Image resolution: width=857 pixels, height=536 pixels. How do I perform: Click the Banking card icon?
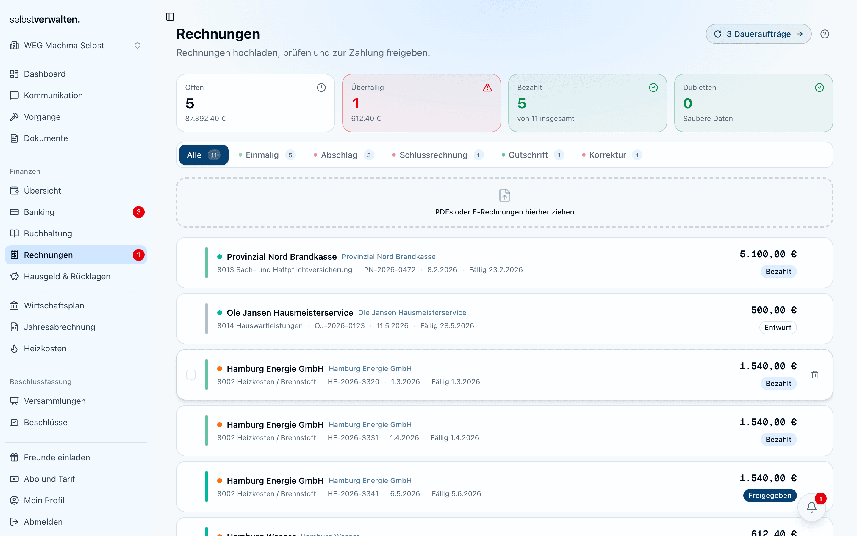(14, 212)
